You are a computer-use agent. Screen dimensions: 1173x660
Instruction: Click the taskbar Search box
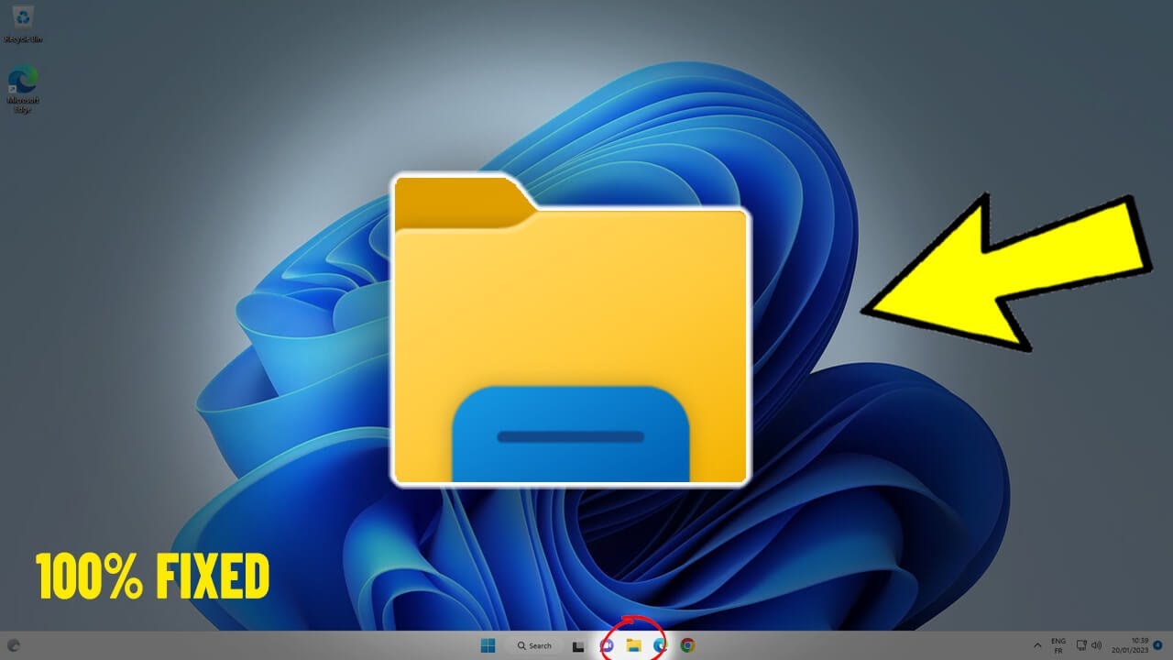point(533,645)
